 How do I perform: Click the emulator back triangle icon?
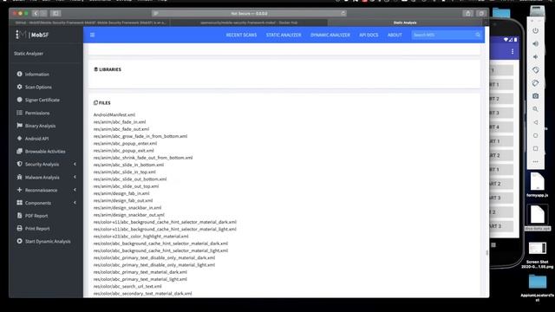pyautogui.click(x=536, y=122)
